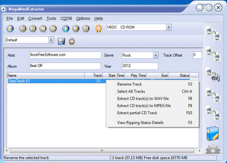Close the MegaMindExtractor window

point(218,8)
